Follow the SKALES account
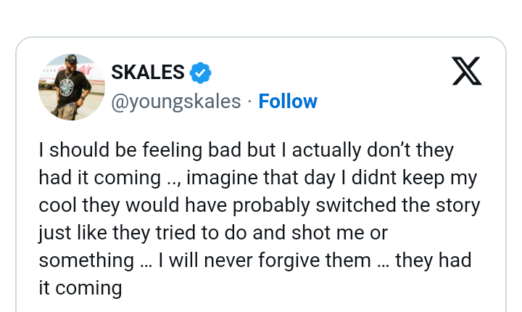The height and width of the screenshot is (312, 522). [x=288, y=102]
